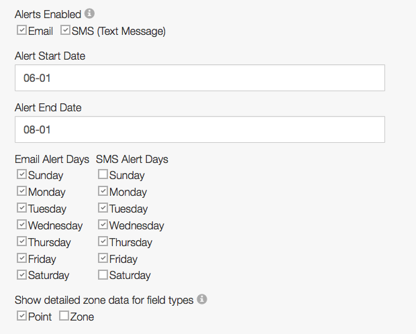
Task: Uncheck Tuesday under Email Alert Days
Action: (x=21, y=208)
